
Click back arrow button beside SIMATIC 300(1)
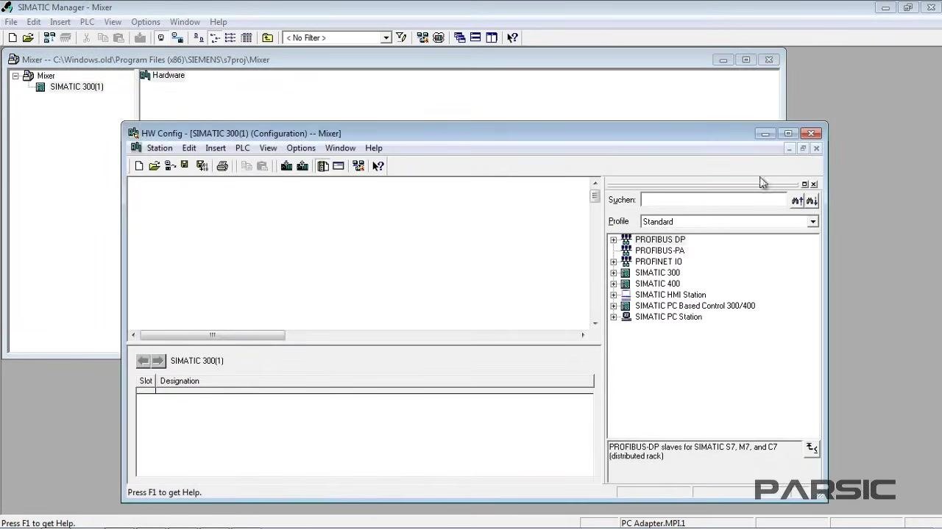click(144, 361)
